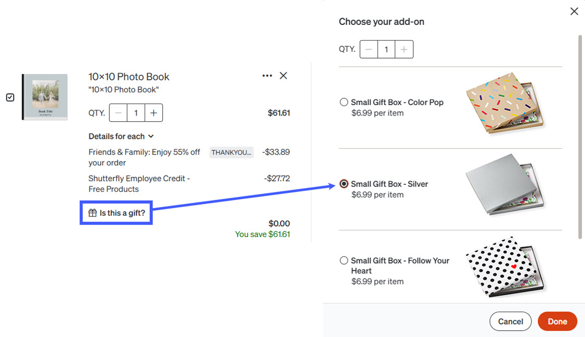
Task: Click the gift icon beside Is this a gift
Action: pos(93,213)
